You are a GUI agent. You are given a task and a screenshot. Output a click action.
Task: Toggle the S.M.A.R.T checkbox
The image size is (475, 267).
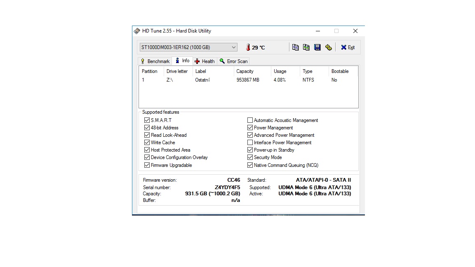[x=147, y=120]
